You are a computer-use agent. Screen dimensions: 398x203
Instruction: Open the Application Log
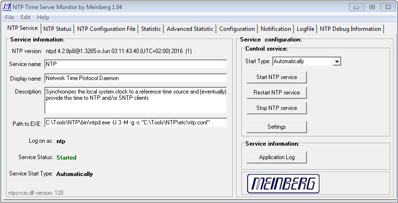pyautogui.click(x=277, y=157)
